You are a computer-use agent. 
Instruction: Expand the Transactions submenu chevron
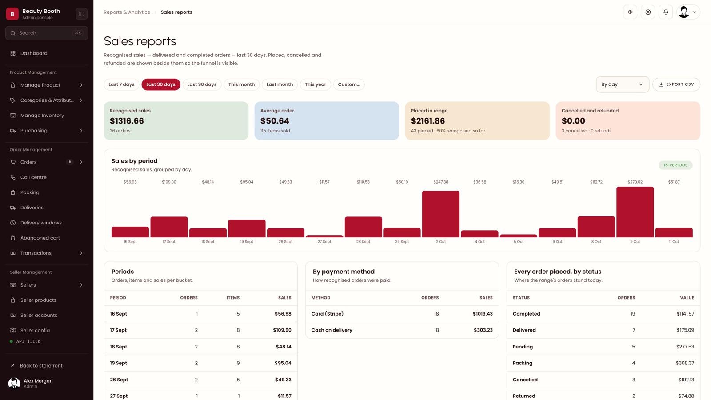click(x=81, y=253)
